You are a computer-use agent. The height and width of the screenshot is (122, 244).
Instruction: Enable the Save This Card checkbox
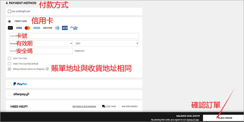pyautogui.click(x=10, y=58)
